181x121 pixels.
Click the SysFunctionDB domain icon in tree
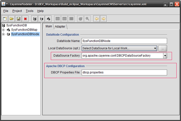click(3, 25)
